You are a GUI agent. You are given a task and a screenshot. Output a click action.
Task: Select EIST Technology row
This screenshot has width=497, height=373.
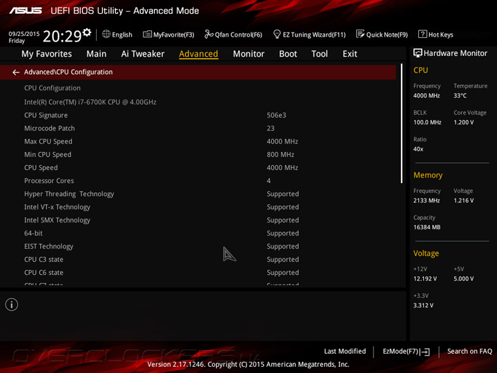pyautogui.click(x=198, y=246)
